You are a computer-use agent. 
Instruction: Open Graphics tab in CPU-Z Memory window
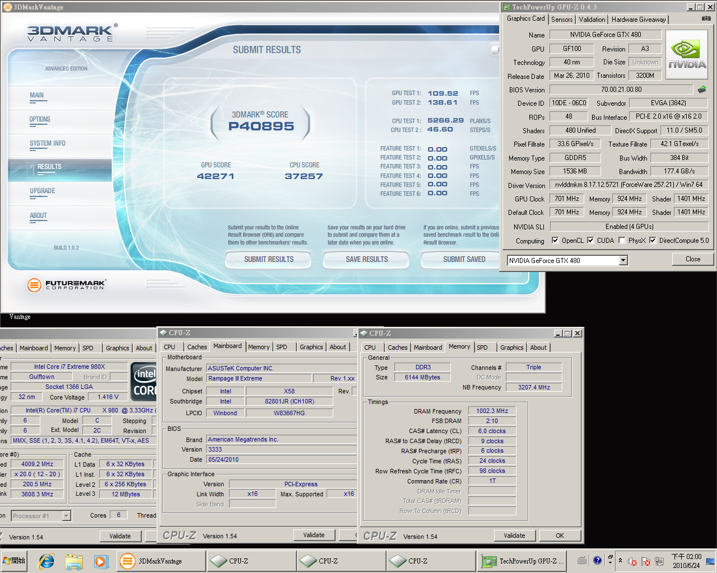point(512,347)
